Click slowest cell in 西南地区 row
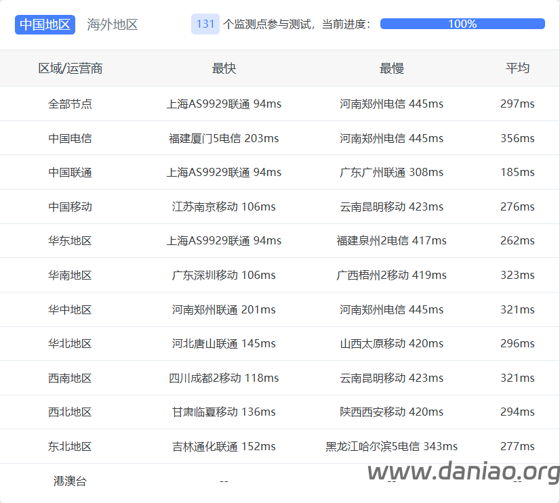 click(391, 378)
